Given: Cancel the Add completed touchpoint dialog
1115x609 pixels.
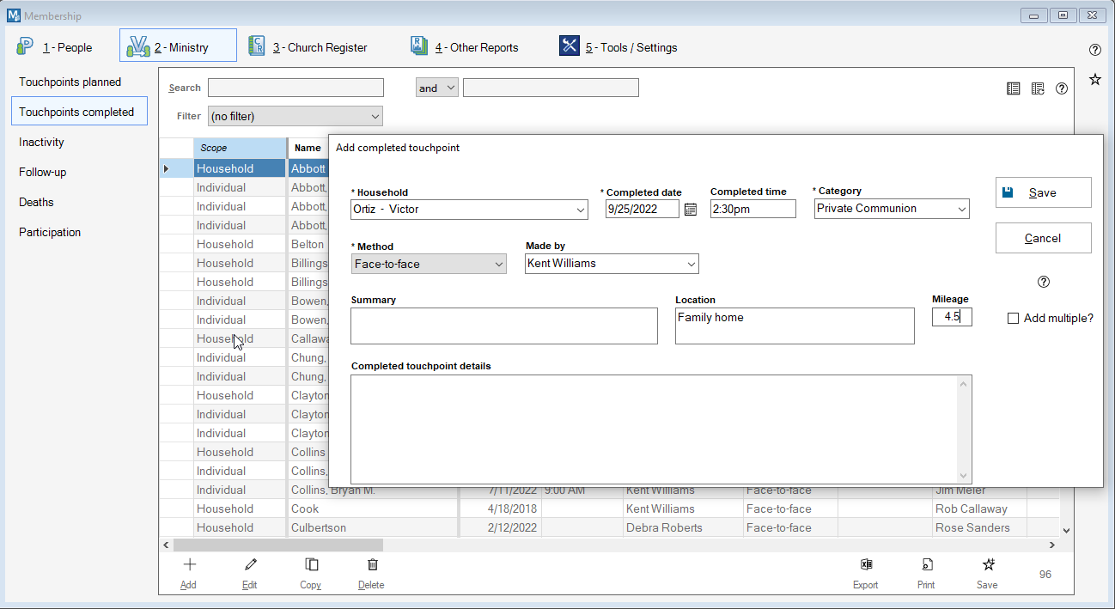Looking at the screenshot, I should [1043, 239].
